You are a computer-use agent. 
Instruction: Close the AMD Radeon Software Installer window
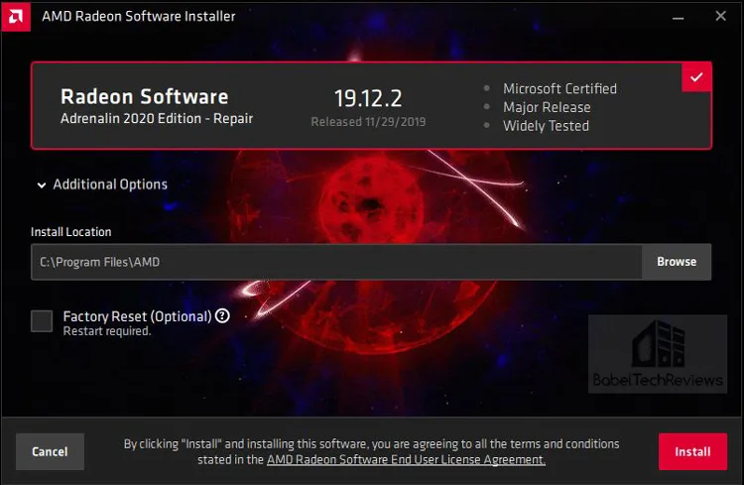tap(720, 16)
